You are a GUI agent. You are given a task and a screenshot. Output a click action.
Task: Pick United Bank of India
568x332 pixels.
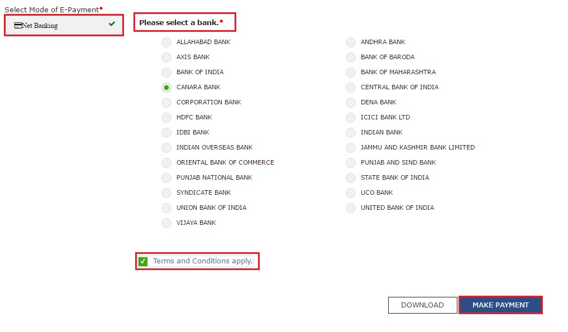point(351,208)
